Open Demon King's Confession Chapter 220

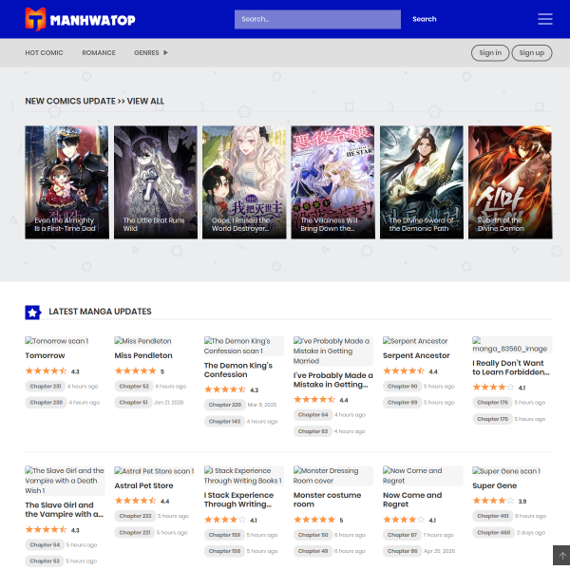(x=224, y=405)
